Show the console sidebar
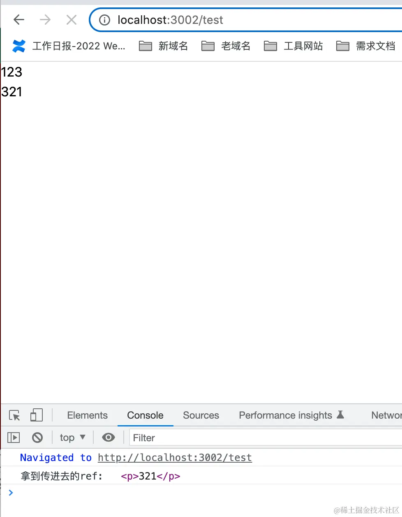This screenshot has width=402, height=517. 14,438
